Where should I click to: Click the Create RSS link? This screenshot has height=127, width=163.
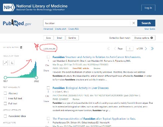coord(73,29)
